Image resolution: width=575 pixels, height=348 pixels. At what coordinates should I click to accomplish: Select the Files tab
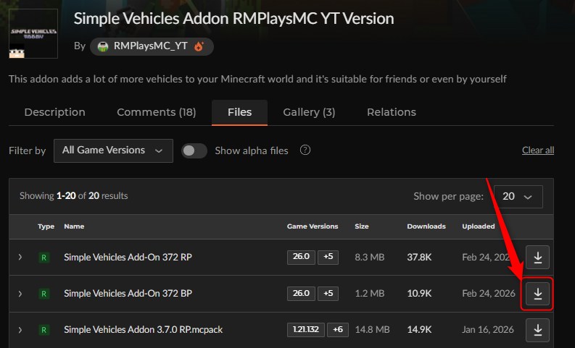click(239, 112)
